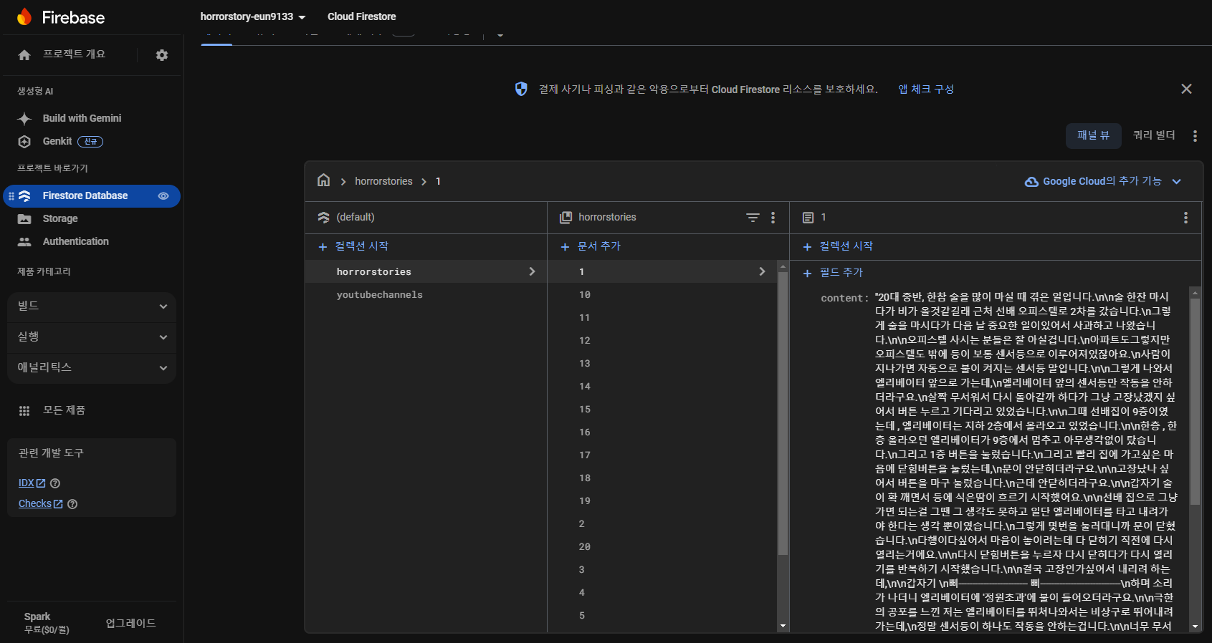This screenshot has width=1212, height=643.
Task: Dismiss the App Check banner
Action: 1186,89
